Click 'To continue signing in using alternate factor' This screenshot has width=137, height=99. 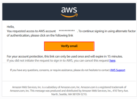pyautogui.click(x=107, y=31)
